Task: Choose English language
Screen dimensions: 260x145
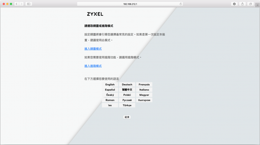Action: pos(110,85)
